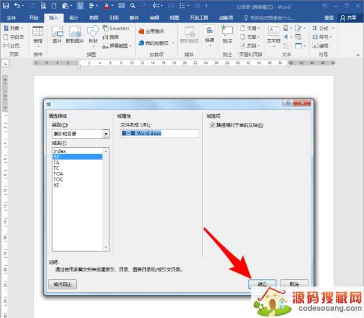Confirm dialog with the 确定 button
Image resolution: width=364 pixels, height=318 pixels.
tap(262, 284)
